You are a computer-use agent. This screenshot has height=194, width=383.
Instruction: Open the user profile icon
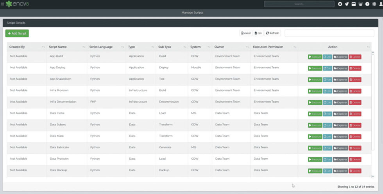tap(380, 4)
